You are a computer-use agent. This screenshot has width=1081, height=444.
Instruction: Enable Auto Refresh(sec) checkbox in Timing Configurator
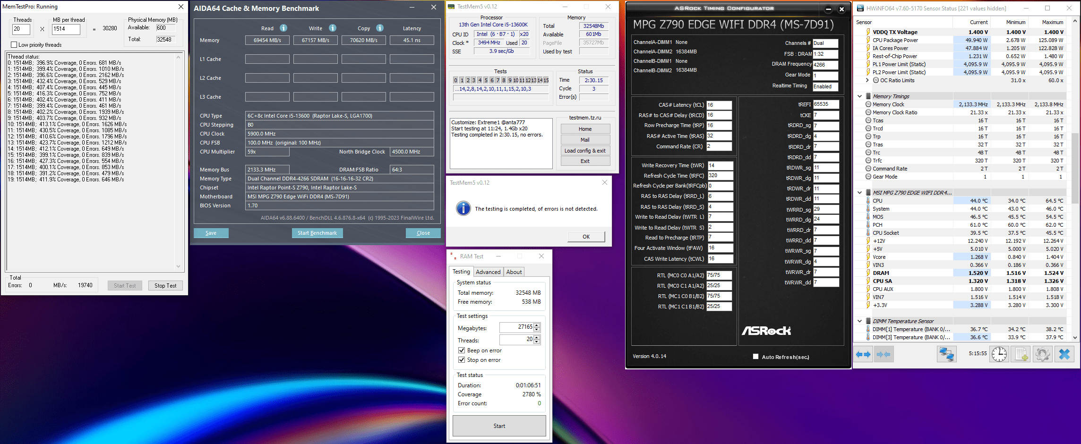click(755, 357)
